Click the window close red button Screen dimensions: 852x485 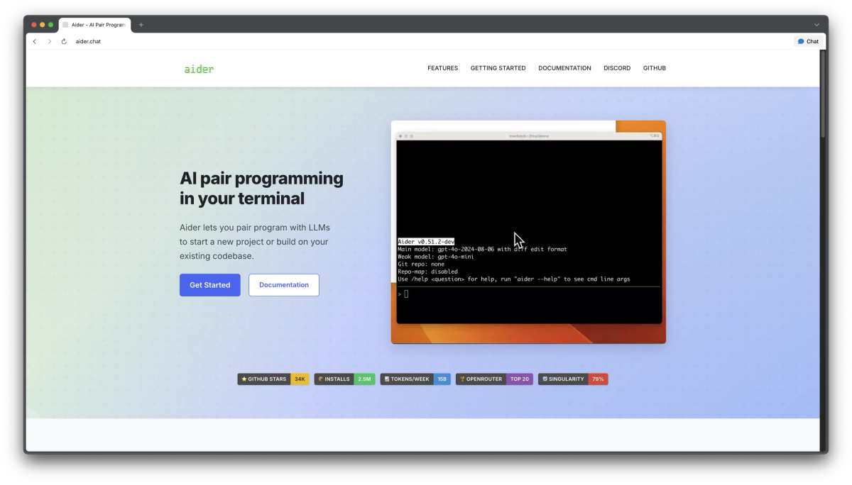tap(34, 25)
